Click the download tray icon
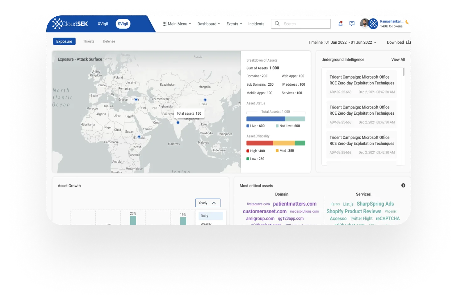 tap(408, 42)
